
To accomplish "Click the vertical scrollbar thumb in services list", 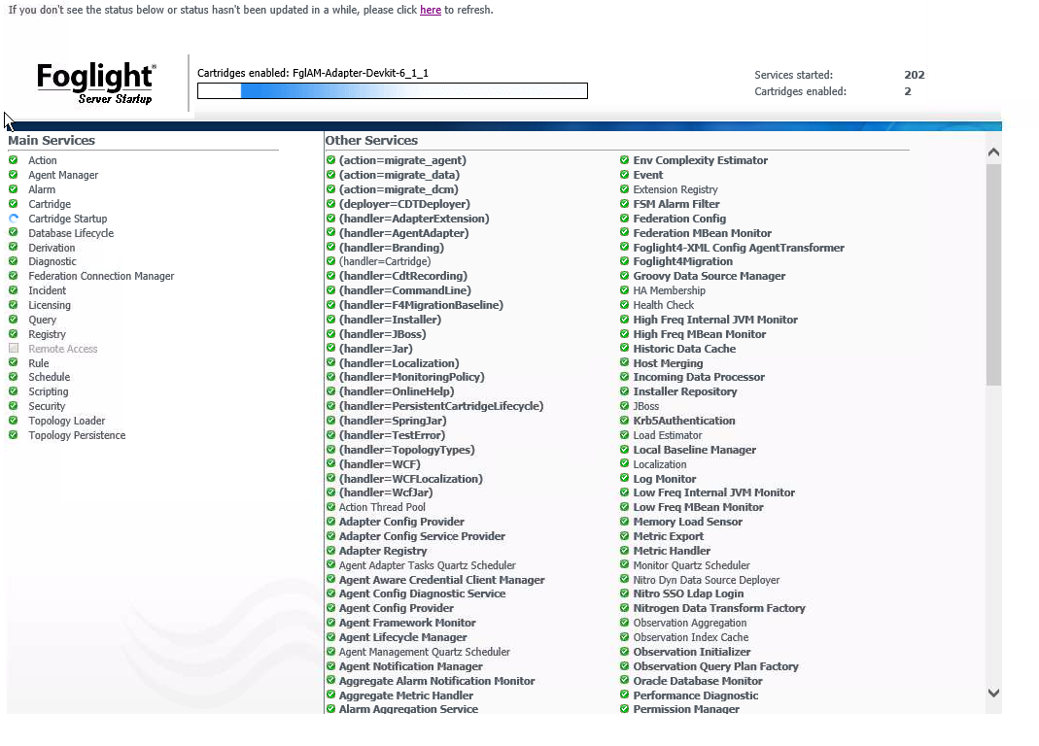I will [992, 274].
